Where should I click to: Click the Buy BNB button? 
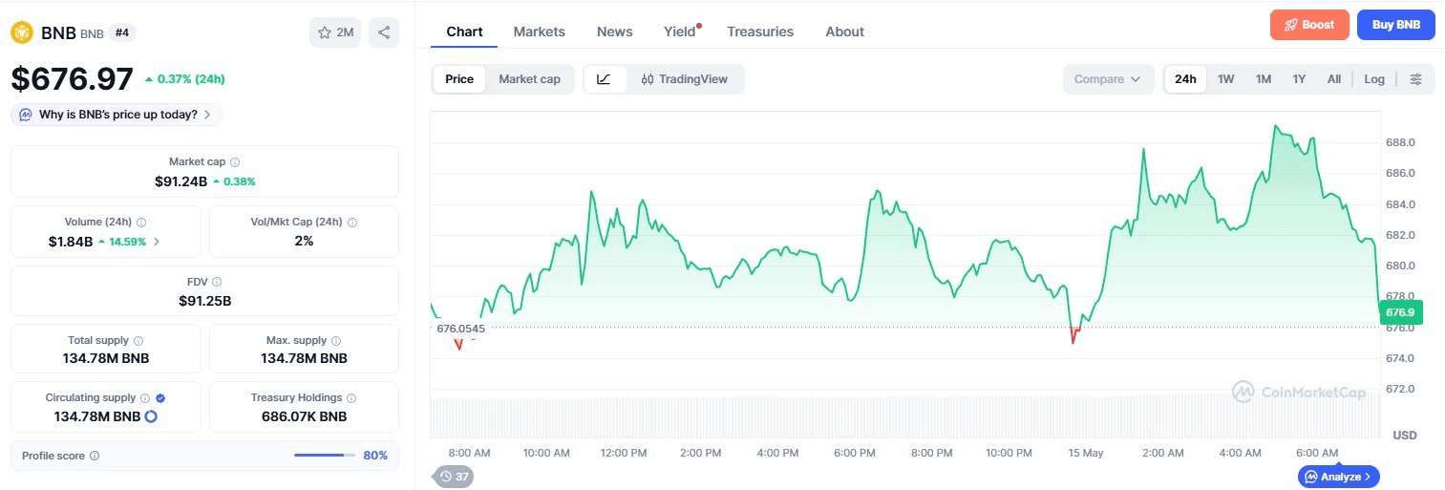(x=1395, y=25)
